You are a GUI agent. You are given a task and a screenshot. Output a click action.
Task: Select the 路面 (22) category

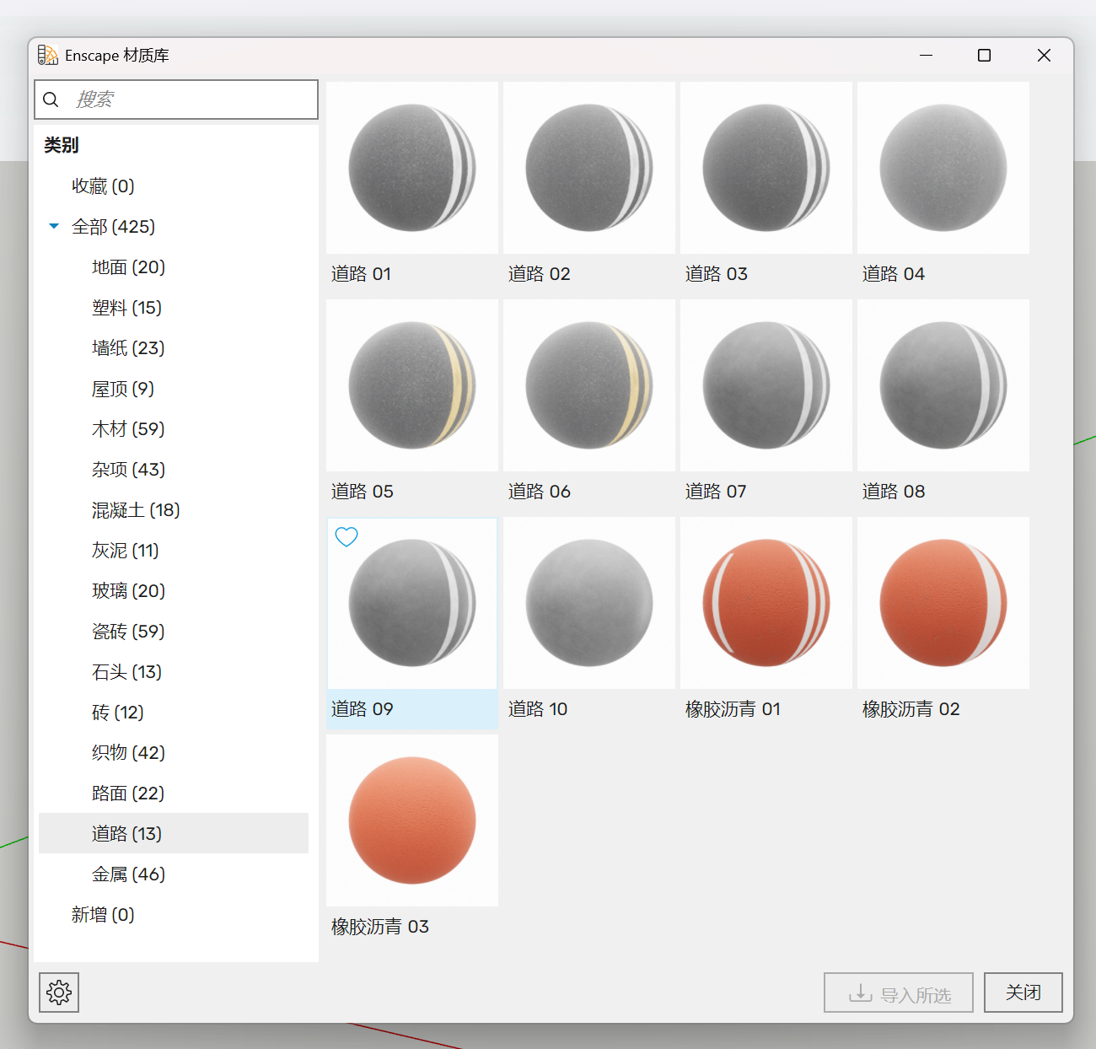[x=128, y=793]
